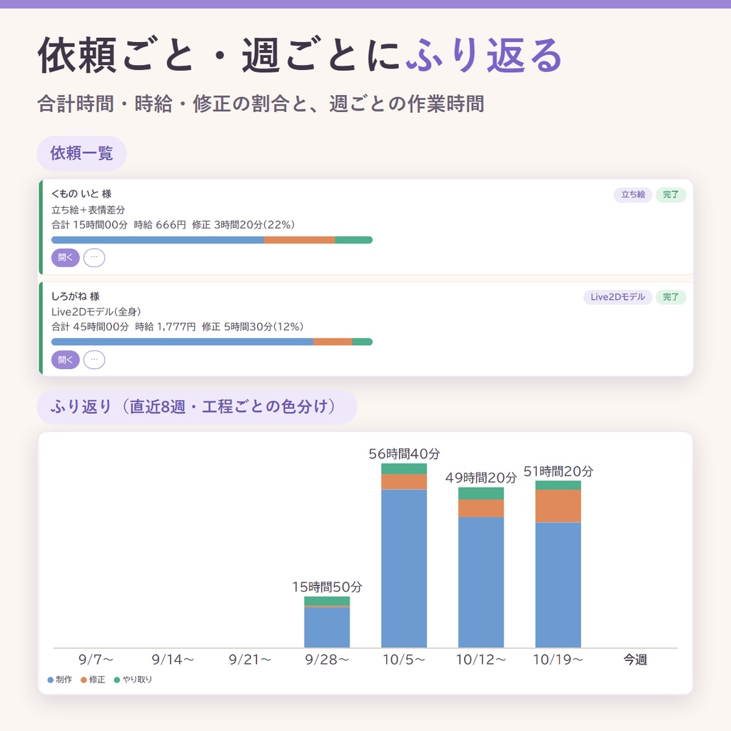The height and width of the screenshot is (731, 731).
Task: Click the やり取り green legend dot
Action: [117, 680]
